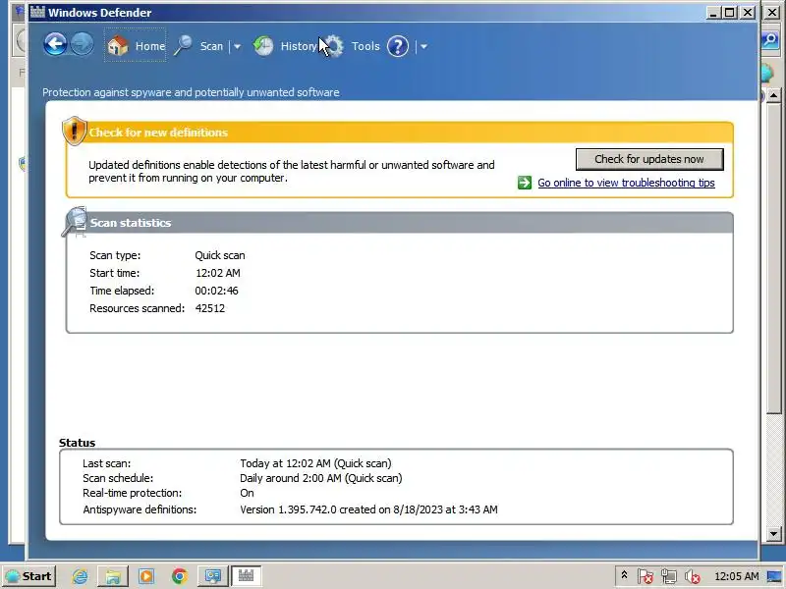The image size is (786, 589).
Task: Click the Scan statistics magnifier icon
Action: click(x=75, y=222)
